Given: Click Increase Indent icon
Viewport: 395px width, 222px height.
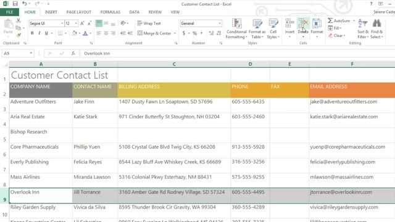Looking at the screenshot, I should pyautogui.click(x=130, y=33).
